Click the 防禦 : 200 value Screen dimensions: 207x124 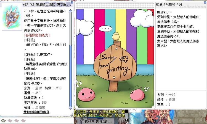click(53, 88)
